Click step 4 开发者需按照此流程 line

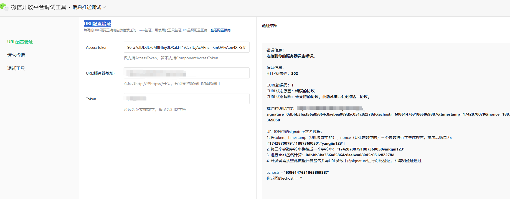(x=344, y=161)
